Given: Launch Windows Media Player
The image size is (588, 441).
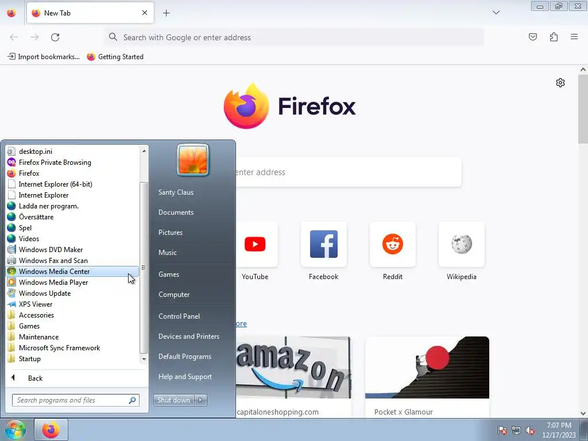Looking at the screenshot, I should click(72, 283).
